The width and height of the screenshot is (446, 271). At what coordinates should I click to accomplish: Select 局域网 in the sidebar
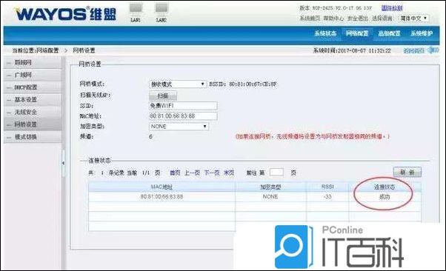tap(33, 62)
